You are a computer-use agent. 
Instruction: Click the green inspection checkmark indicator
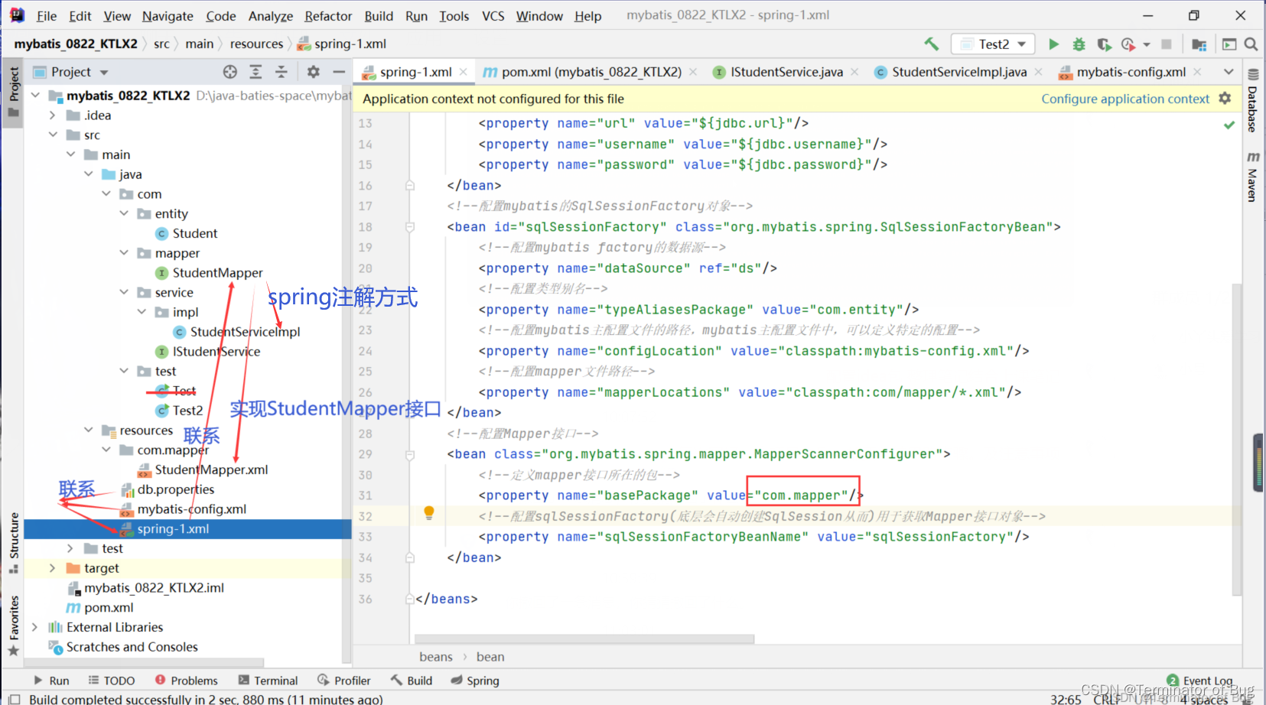(1229, 124)
